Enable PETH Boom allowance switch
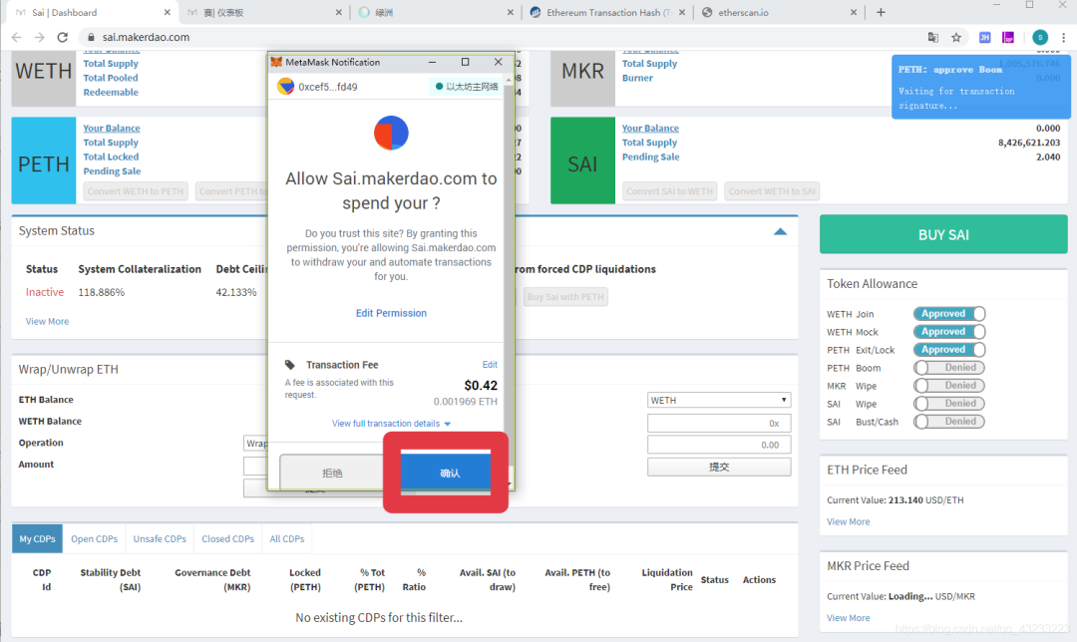The image size is (1077, 642). coord(949,367)
